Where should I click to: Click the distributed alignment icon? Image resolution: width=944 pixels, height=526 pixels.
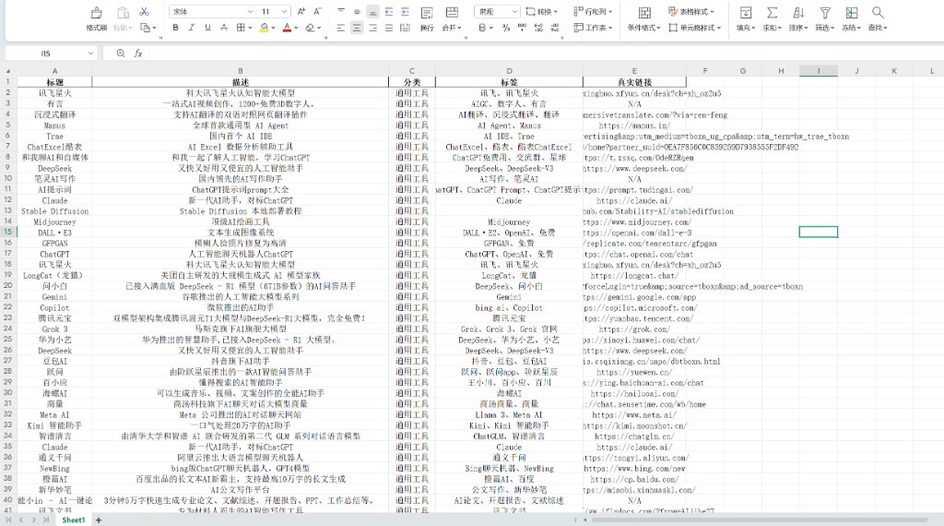click(406, 28)
